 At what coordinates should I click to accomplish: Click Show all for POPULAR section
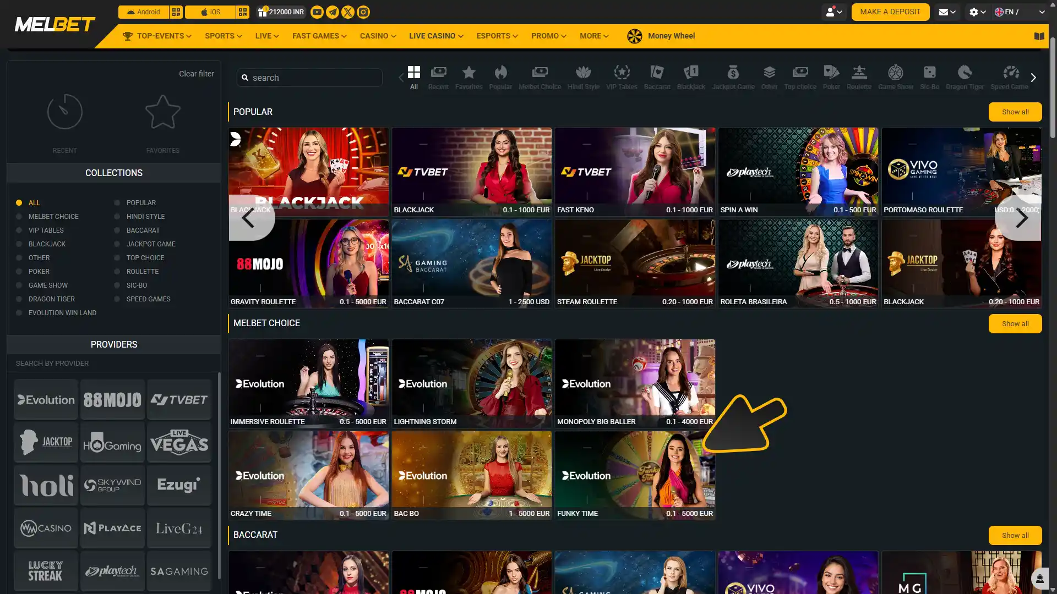pyautogui.click(x=1015, y=112)
